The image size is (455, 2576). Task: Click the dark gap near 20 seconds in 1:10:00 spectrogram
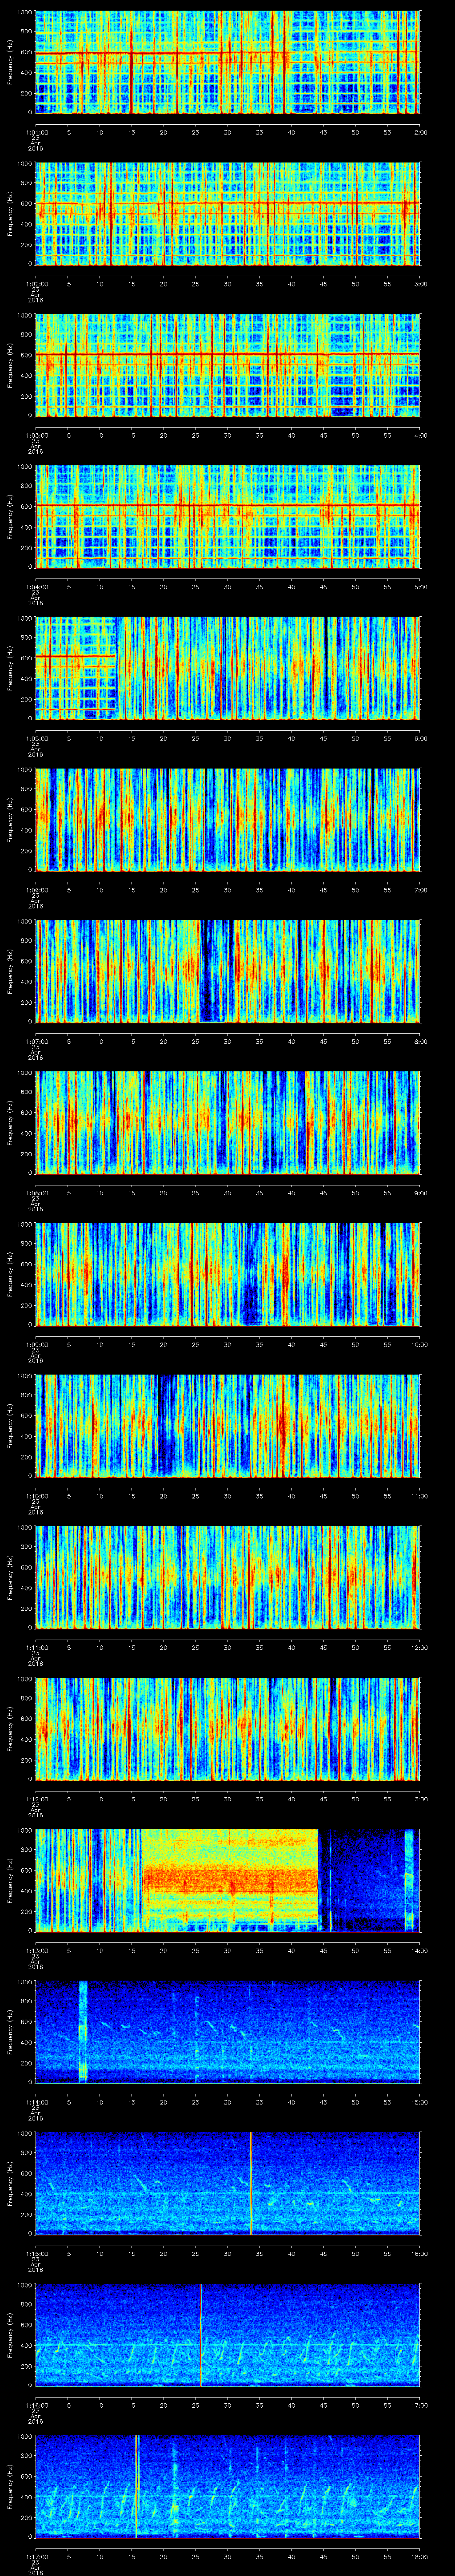[166, 1426]
